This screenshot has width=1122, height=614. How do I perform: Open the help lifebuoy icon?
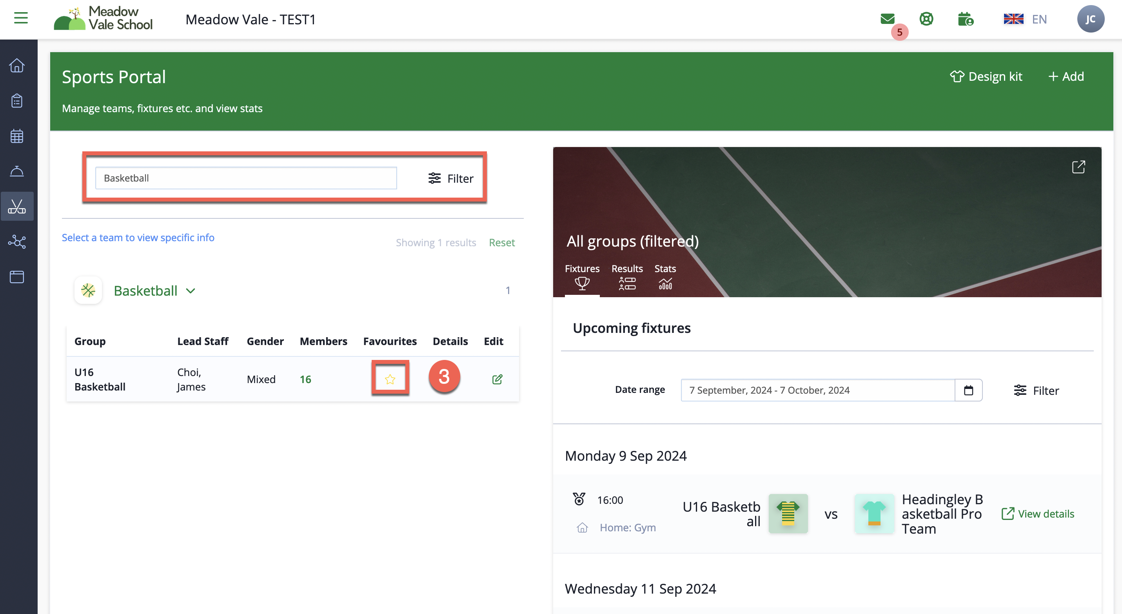[926, 19]
